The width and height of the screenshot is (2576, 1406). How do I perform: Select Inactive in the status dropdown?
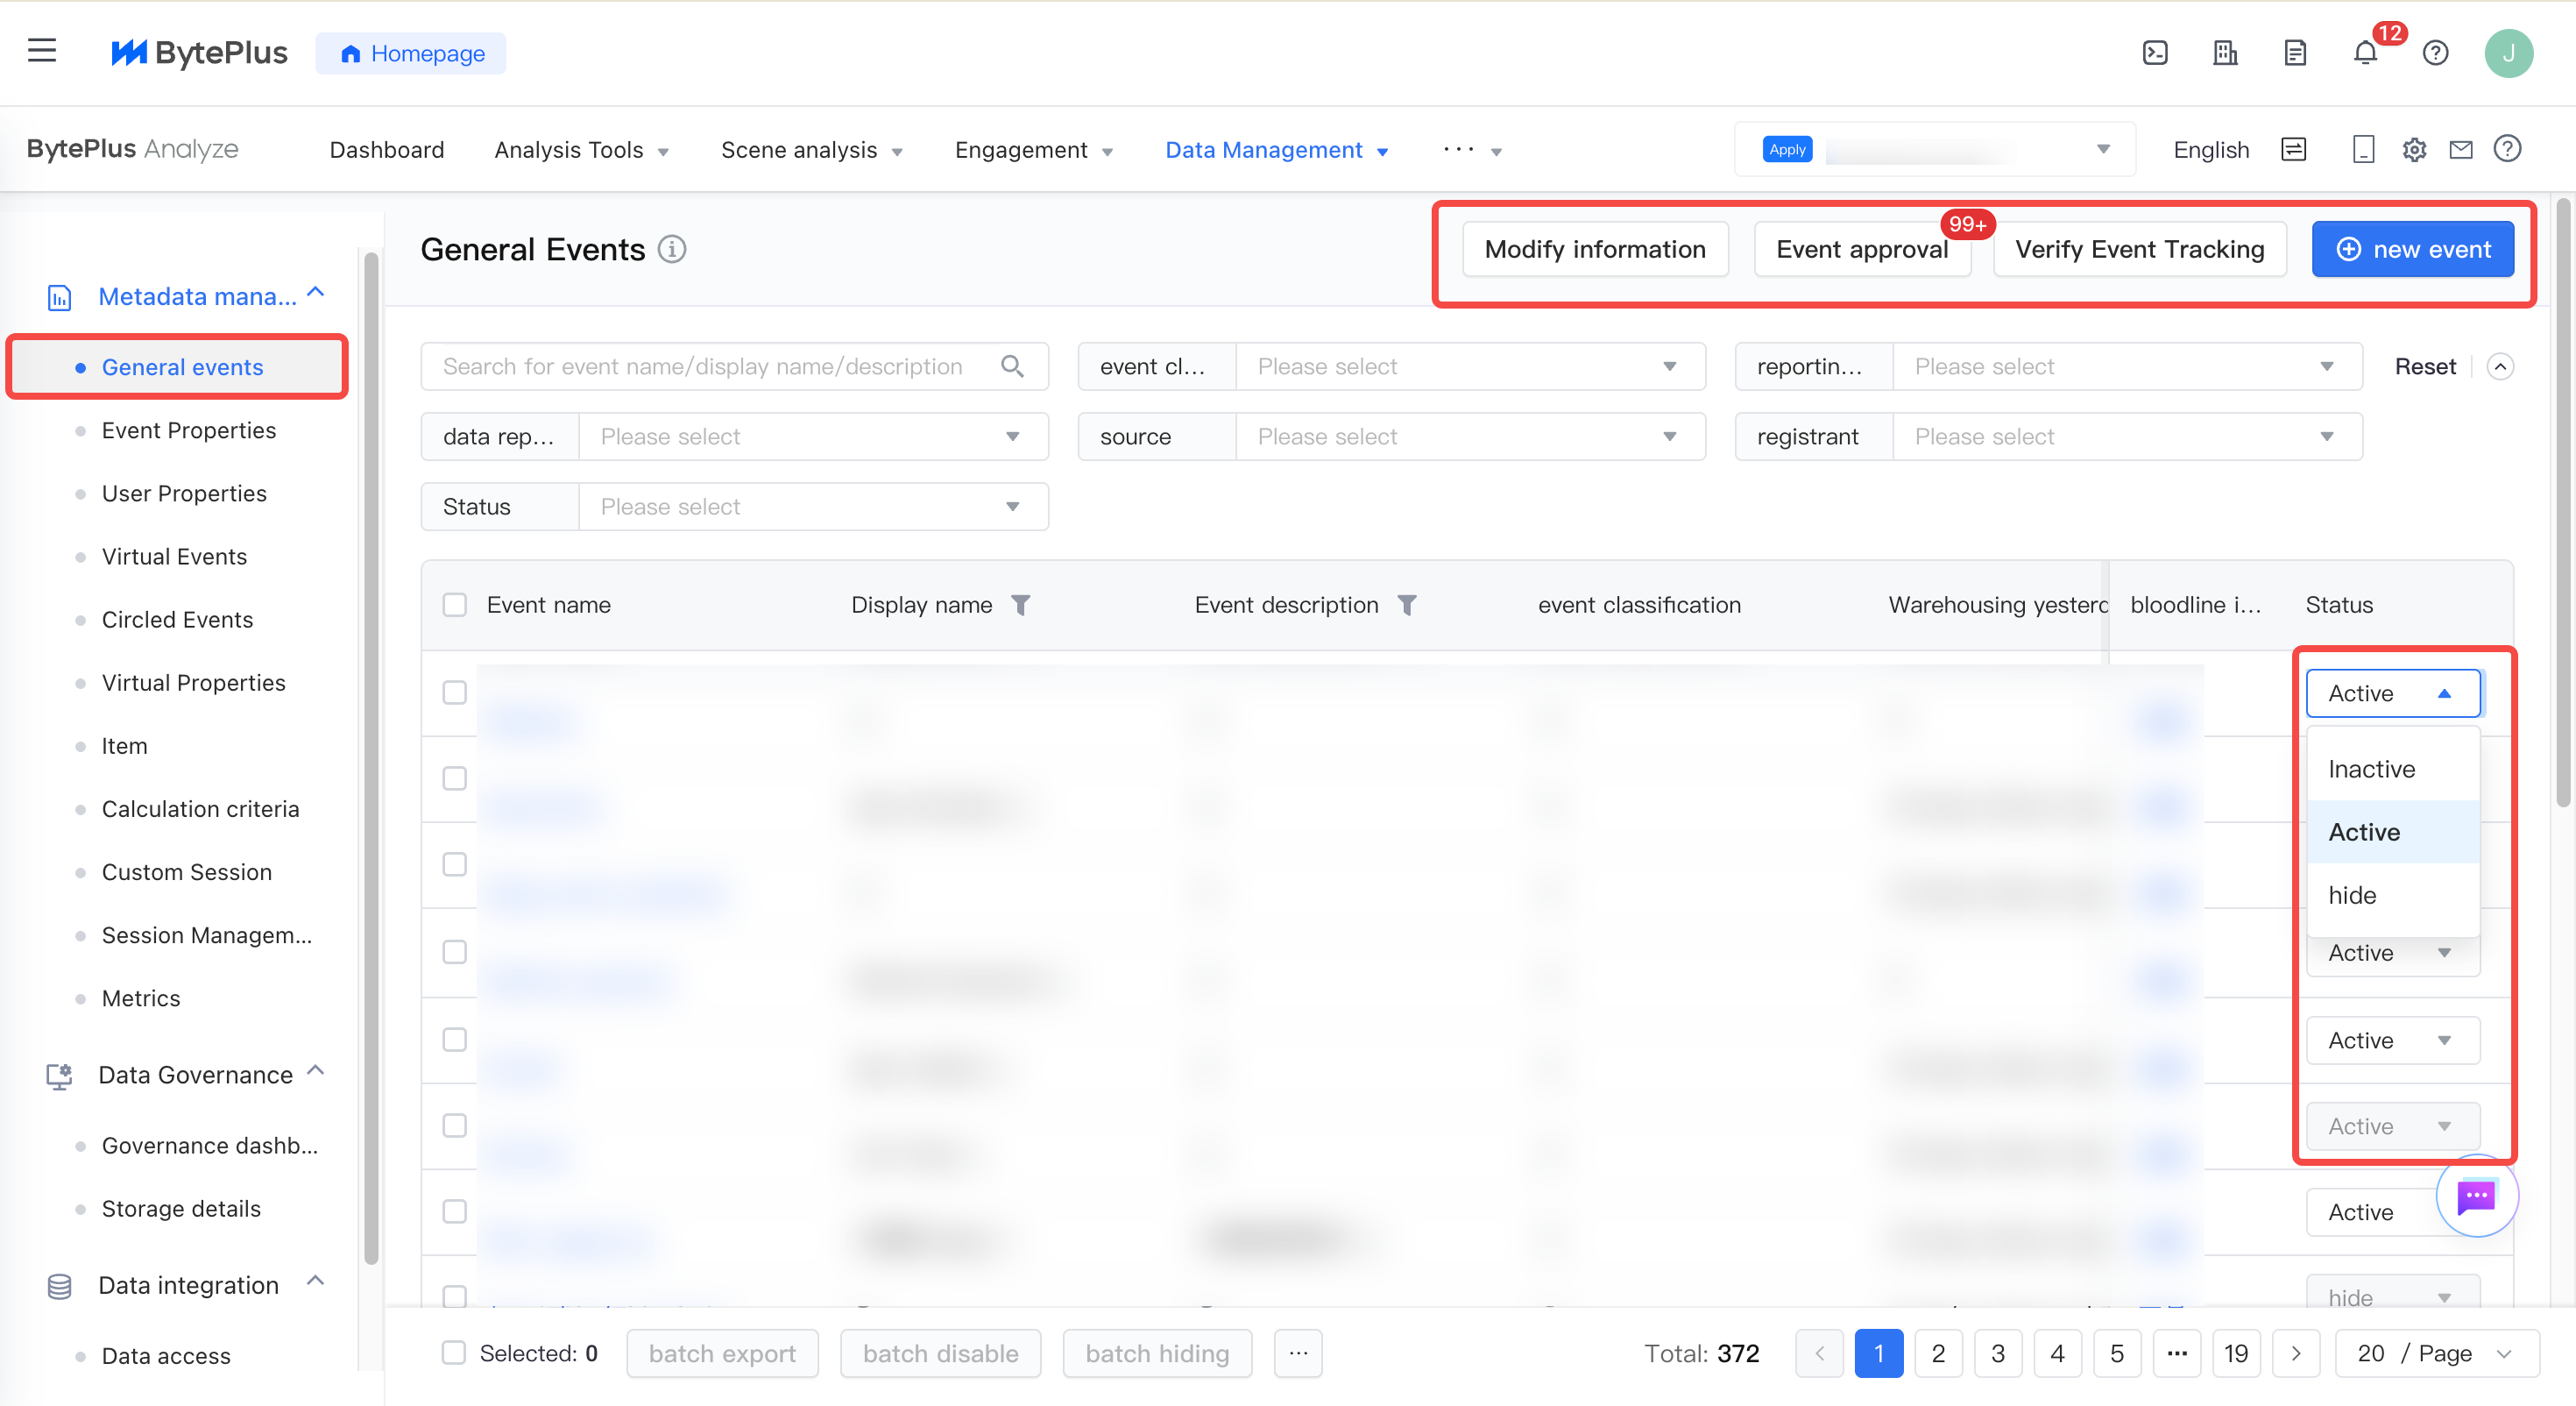click(2393, 769)
